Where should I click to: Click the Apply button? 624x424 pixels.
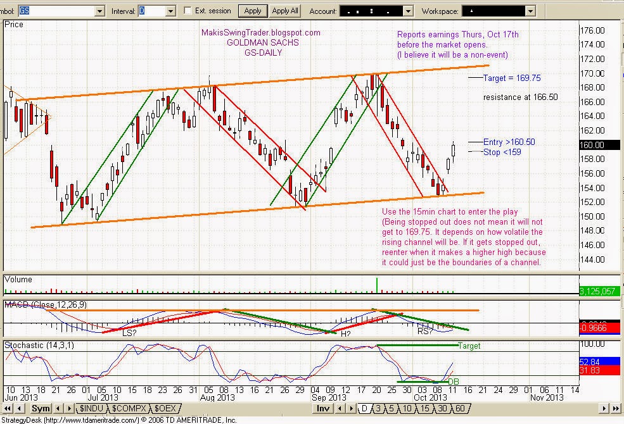pyautogui.click(x=253, y=11)
